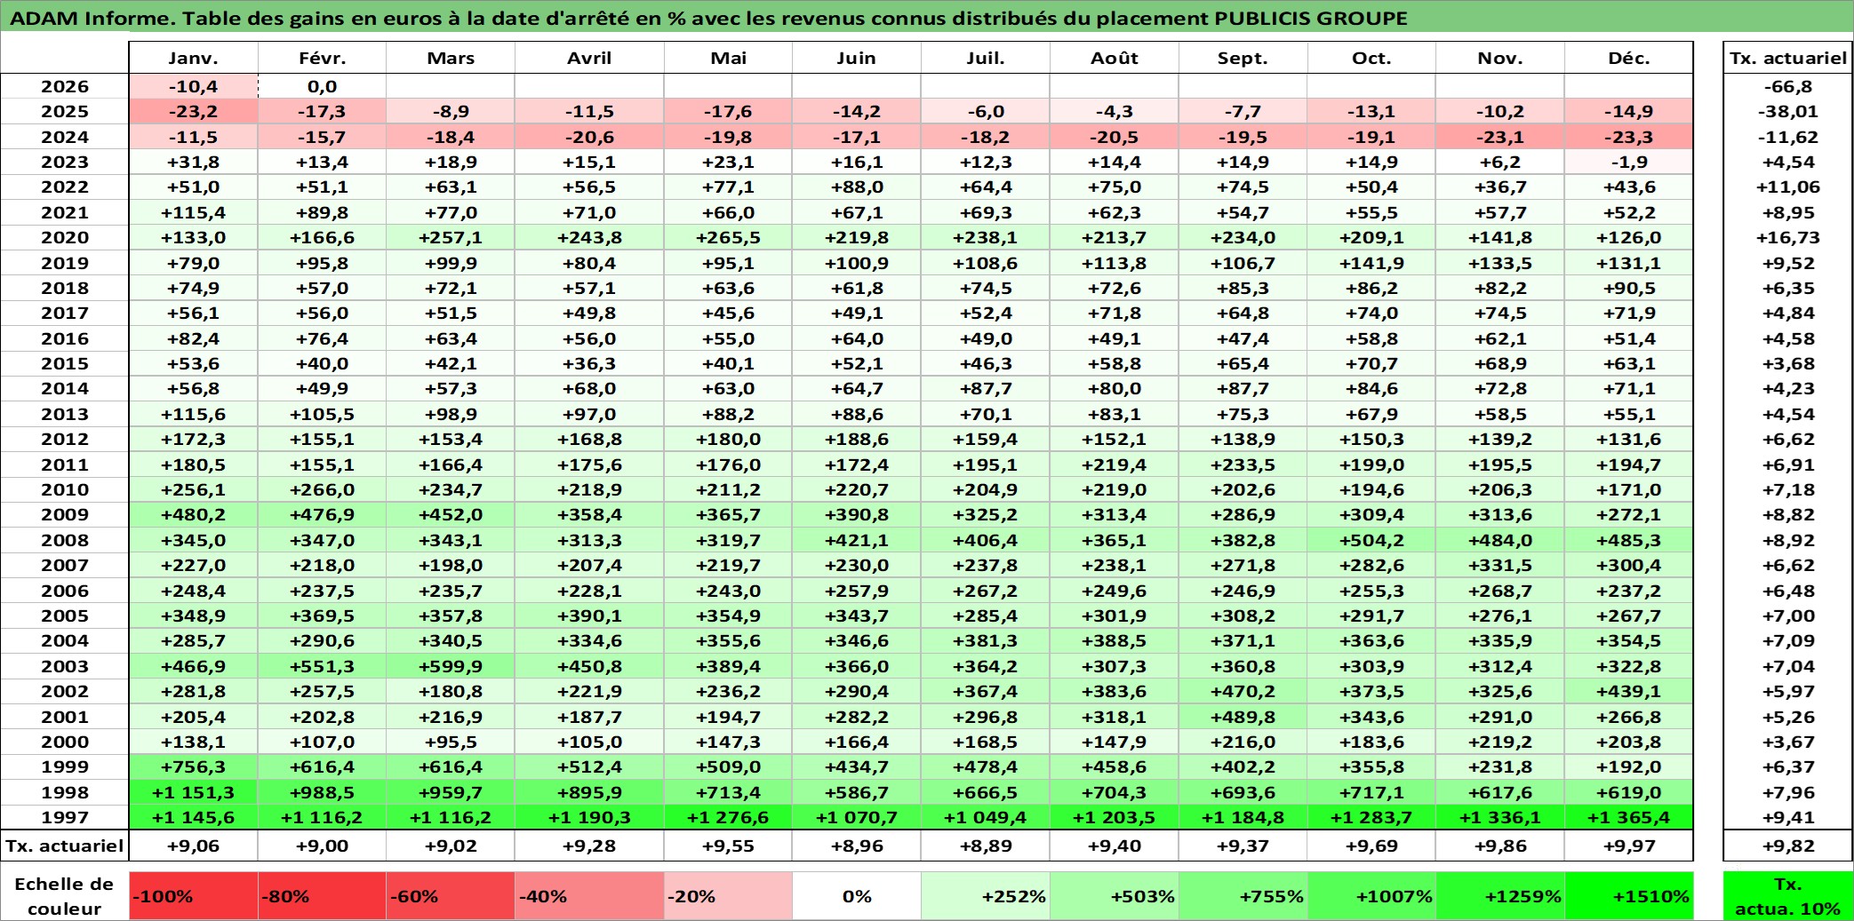1854x921 pixels.
Task: Select the 0% white scale swatch
Action: (857, 896)
